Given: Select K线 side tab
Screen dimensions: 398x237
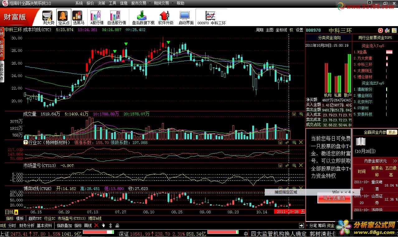Looking at the screenshot, I should [2, 33].
